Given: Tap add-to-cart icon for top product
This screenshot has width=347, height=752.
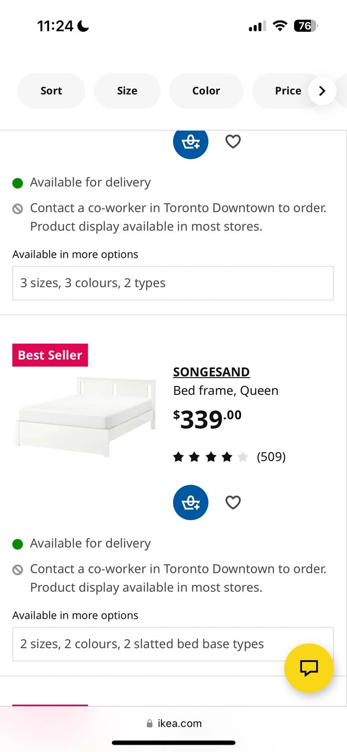Looking at the screenshot, I should [191, 142].
